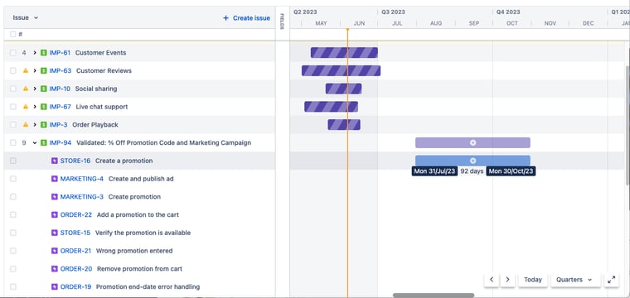Click plus icon on STORE-16 timeline bar
The height and width of the screenshot is (298, 630).
click(472, 161)
